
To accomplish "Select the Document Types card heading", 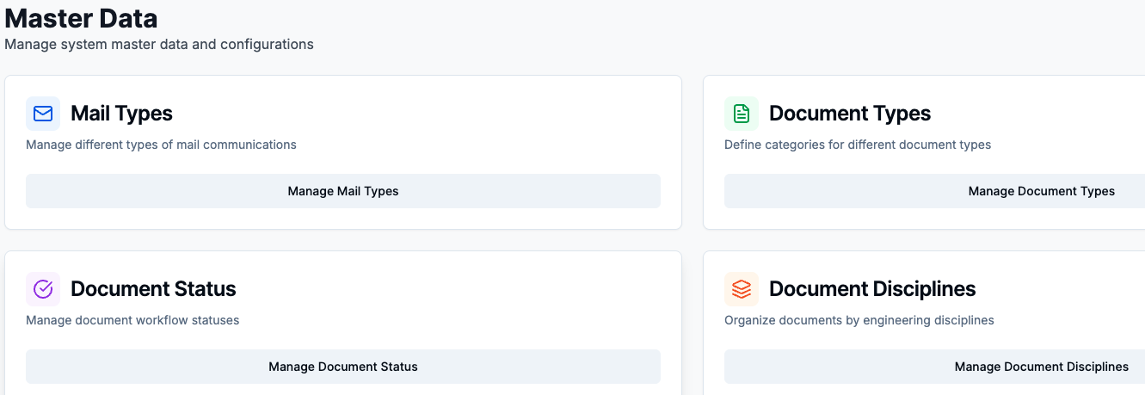I will point(849,114).
